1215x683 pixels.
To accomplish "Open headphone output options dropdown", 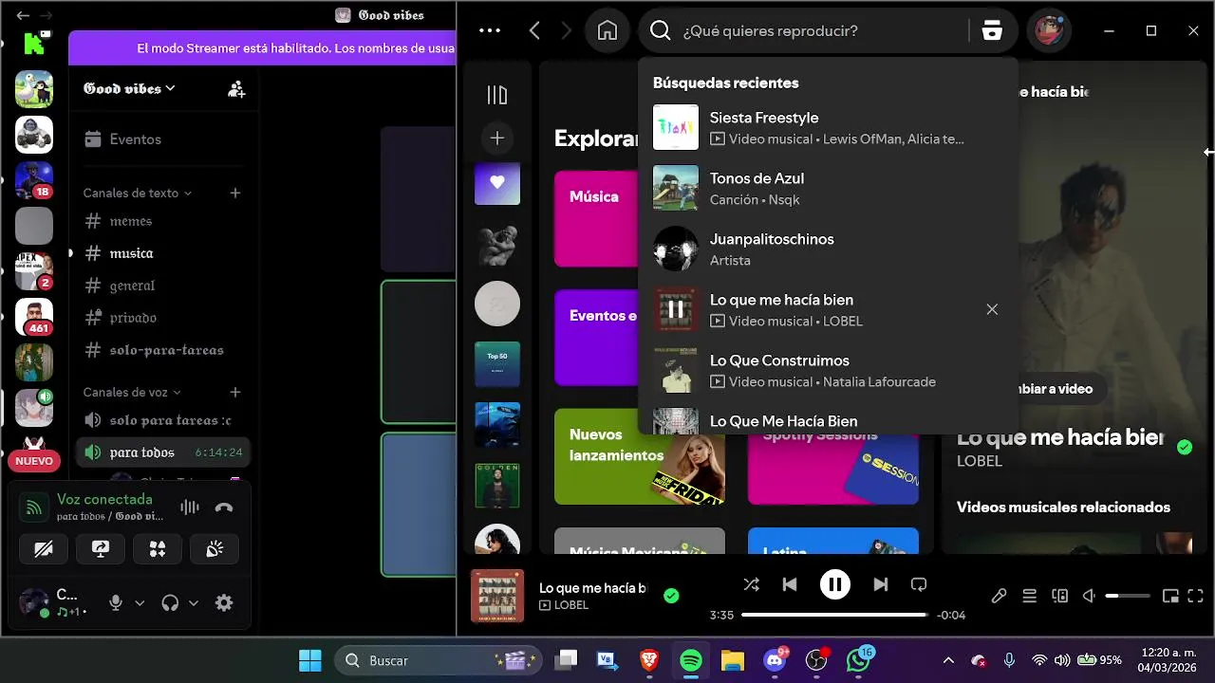I will coord(194,602).
